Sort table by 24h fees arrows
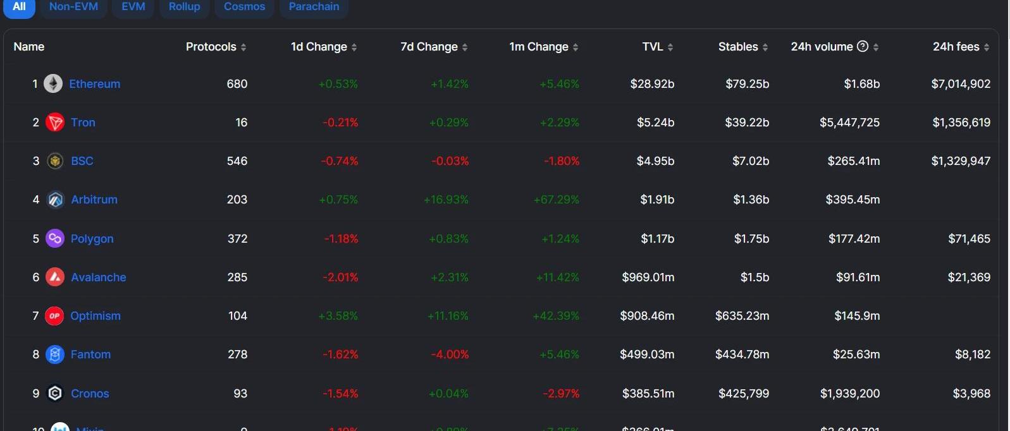Screen dimensions: 1010x431 click(987, 47)
